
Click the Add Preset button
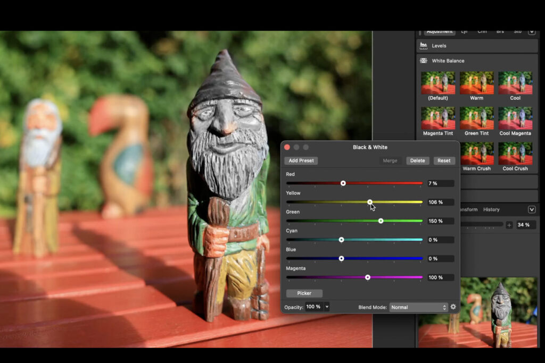point(302,161)
